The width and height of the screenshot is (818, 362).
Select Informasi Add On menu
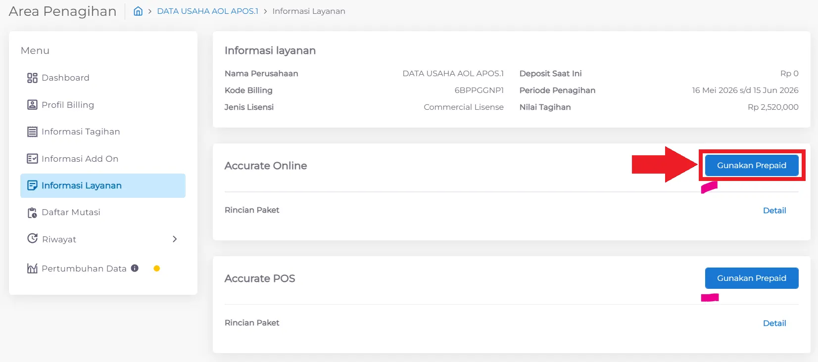[x=103, y=159]
